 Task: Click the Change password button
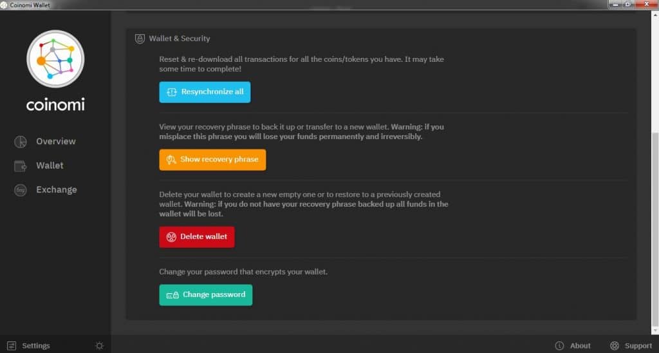(205, 295)
